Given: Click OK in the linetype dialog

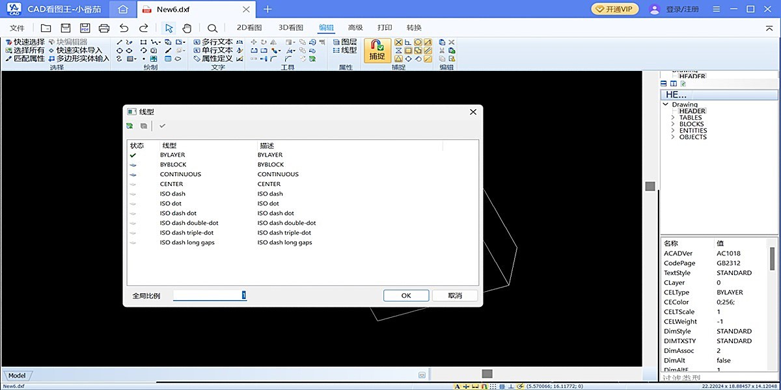Looking at the screenshot, I should click(x=405, y=296).
